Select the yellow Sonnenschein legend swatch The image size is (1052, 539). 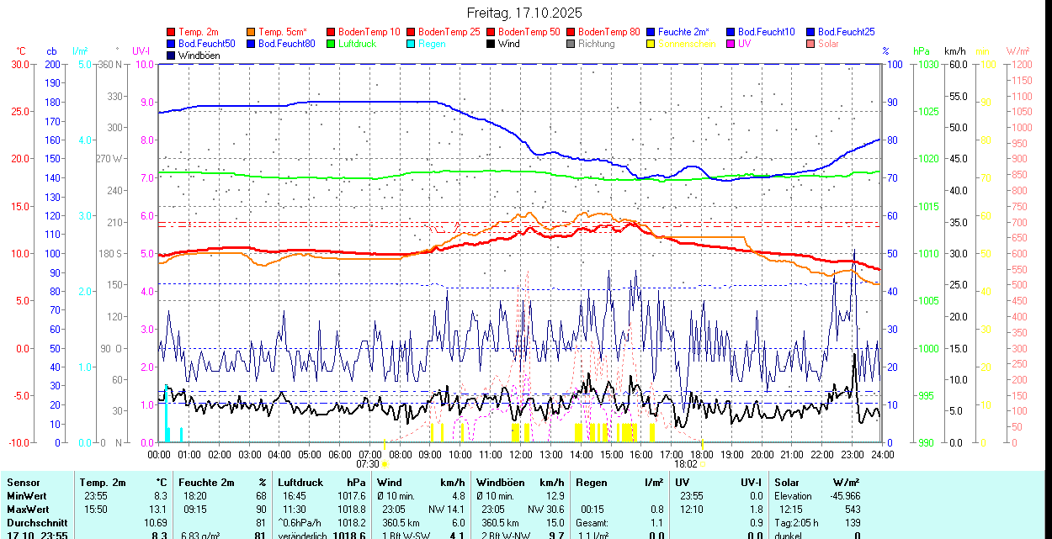point(651,44)
